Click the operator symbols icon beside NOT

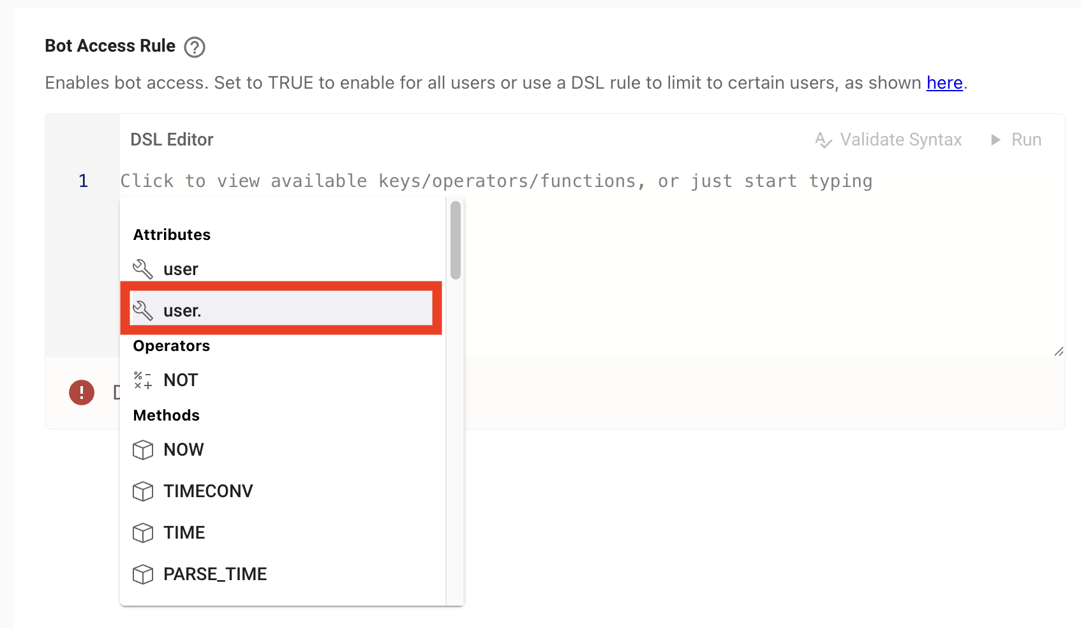point(143,380)
